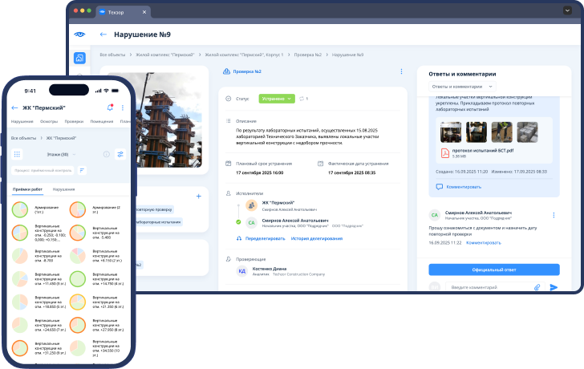The width and height of the screenshot is (584, 369).
Task: Open second attached photo in reply card
Action: pyautogui.click(x=477, y=132)
